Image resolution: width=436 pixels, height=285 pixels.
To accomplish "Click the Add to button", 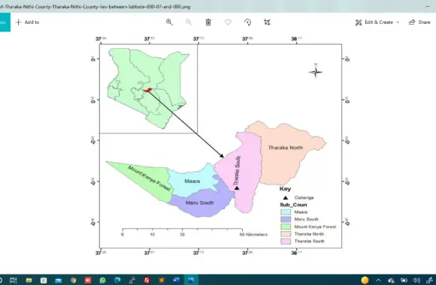I will (27, 22).
